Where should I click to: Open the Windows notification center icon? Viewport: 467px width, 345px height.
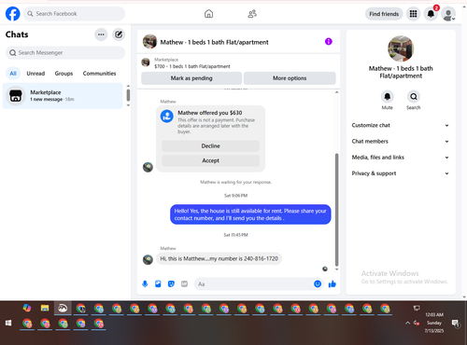(455, 324)
